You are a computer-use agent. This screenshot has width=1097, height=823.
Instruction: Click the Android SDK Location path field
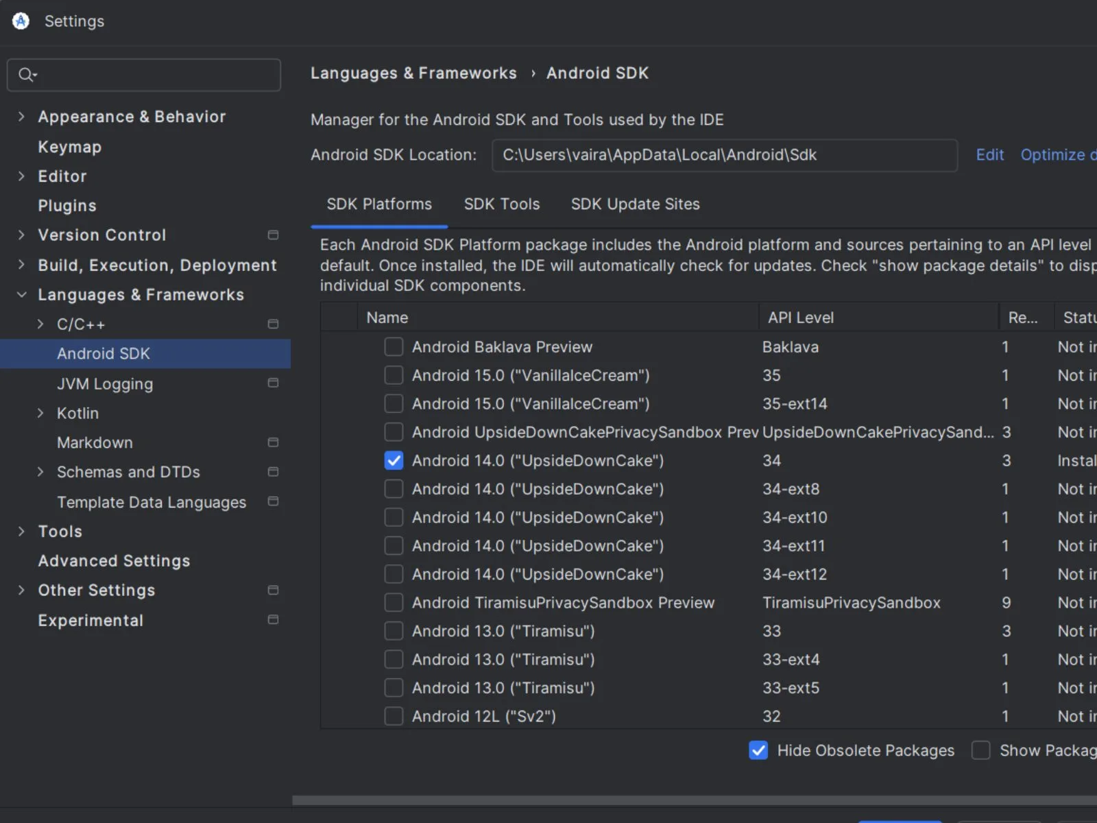point(725,155)
